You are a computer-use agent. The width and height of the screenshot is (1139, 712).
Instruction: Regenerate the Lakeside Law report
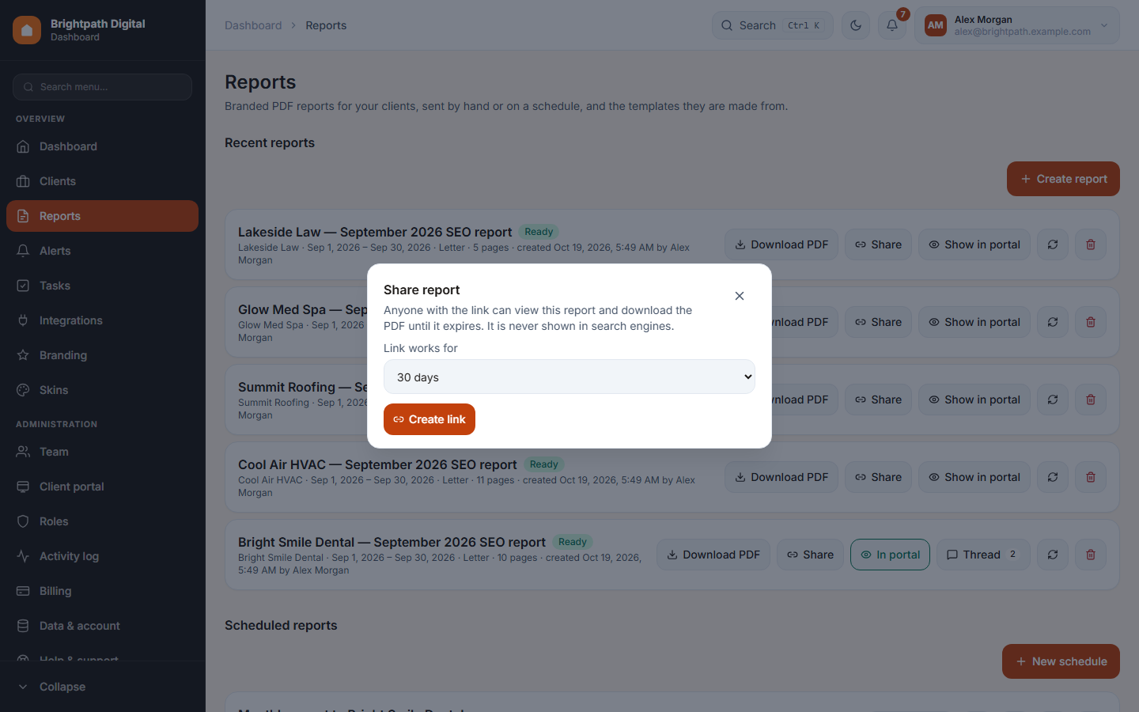coord(1053,244)
